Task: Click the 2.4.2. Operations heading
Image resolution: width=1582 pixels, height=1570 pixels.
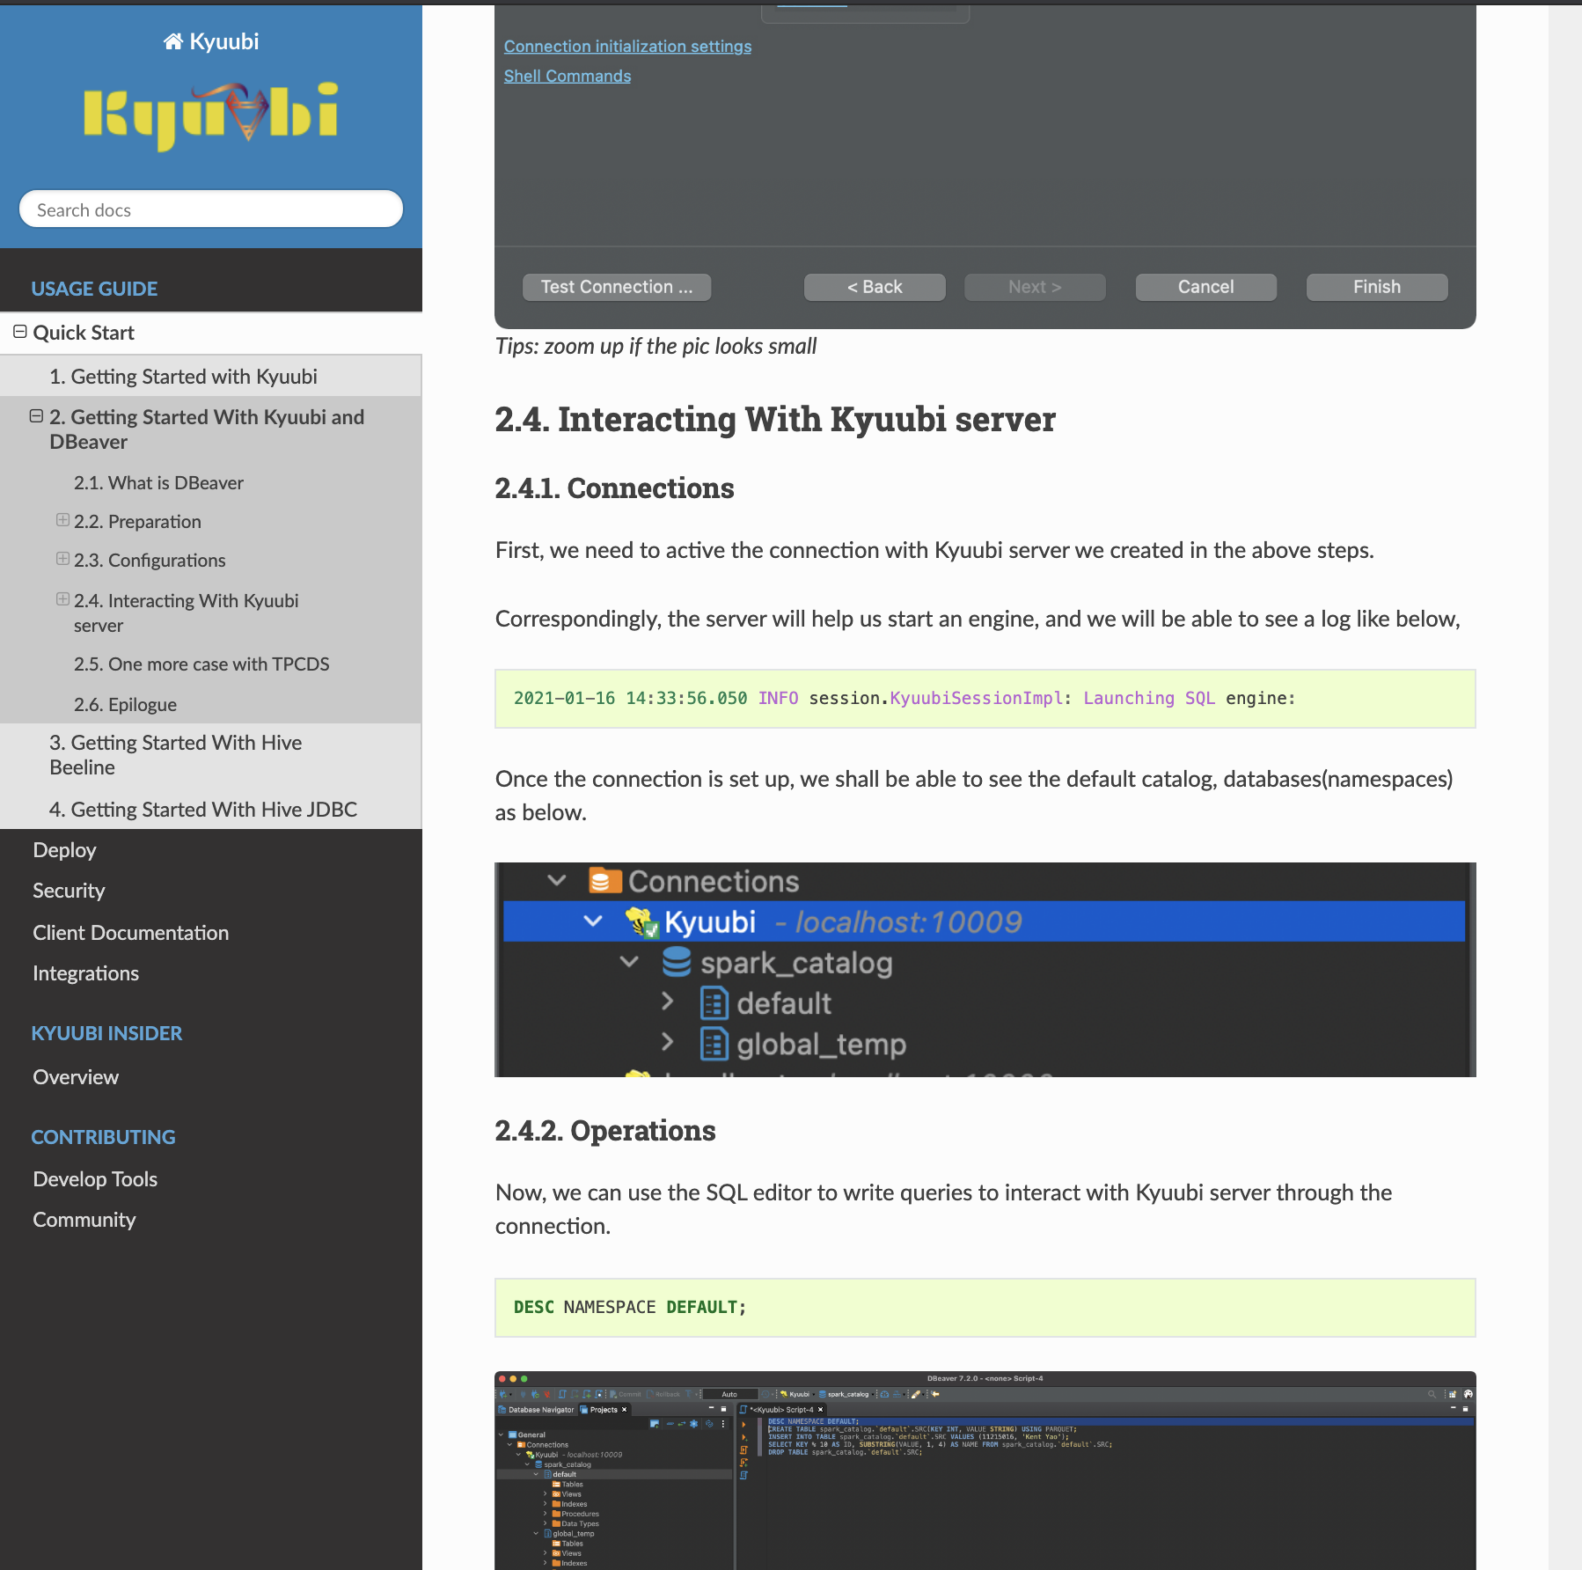Action: pyautogui.click(x=605, y=1131)
